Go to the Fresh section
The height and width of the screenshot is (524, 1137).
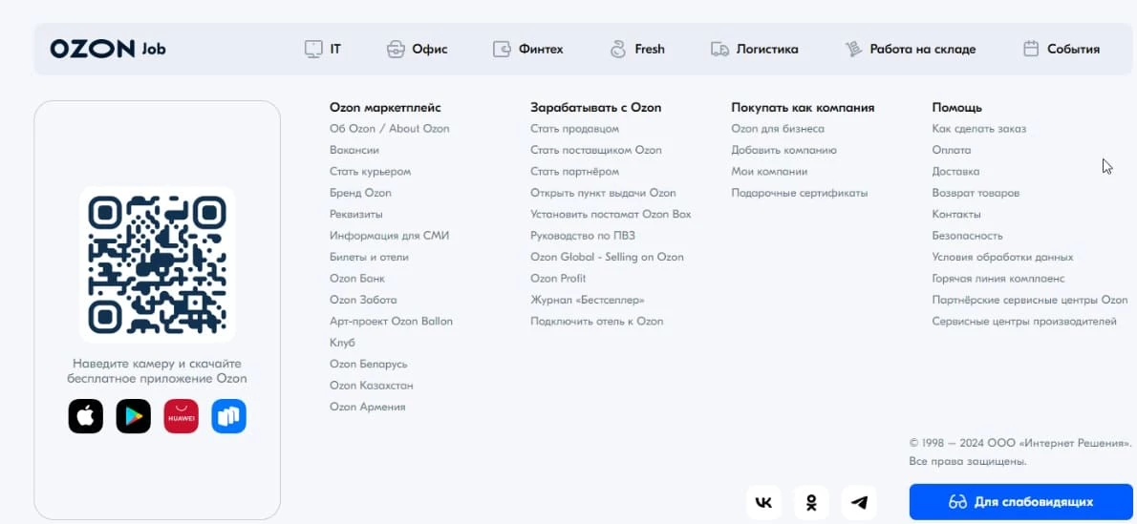[637, 49]
